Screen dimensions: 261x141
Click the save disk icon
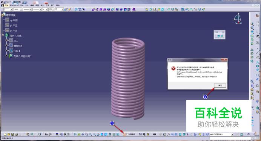(12, 134)
